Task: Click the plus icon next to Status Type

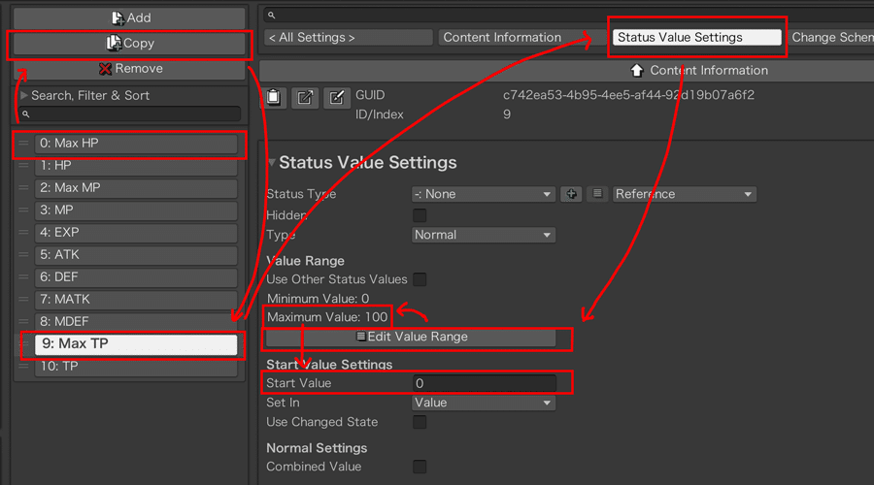Action: coord(571,194)
